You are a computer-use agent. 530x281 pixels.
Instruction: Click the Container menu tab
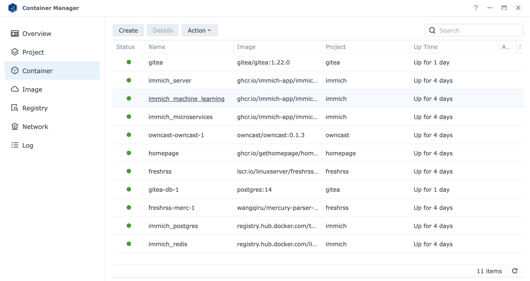[38, 71]
